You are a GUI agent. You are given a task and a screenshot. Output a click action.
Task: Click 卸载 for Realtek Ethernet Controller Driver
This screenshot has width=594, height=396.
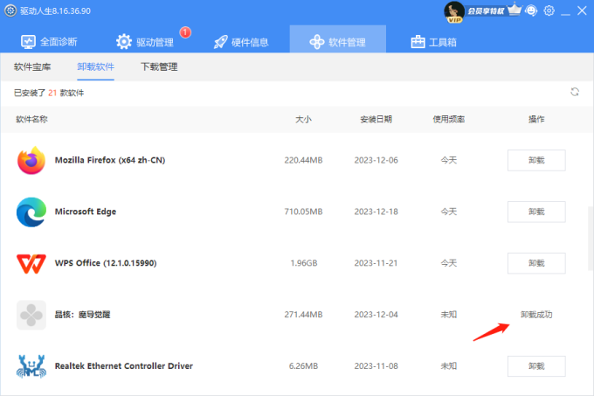click(x=535, y=365)
